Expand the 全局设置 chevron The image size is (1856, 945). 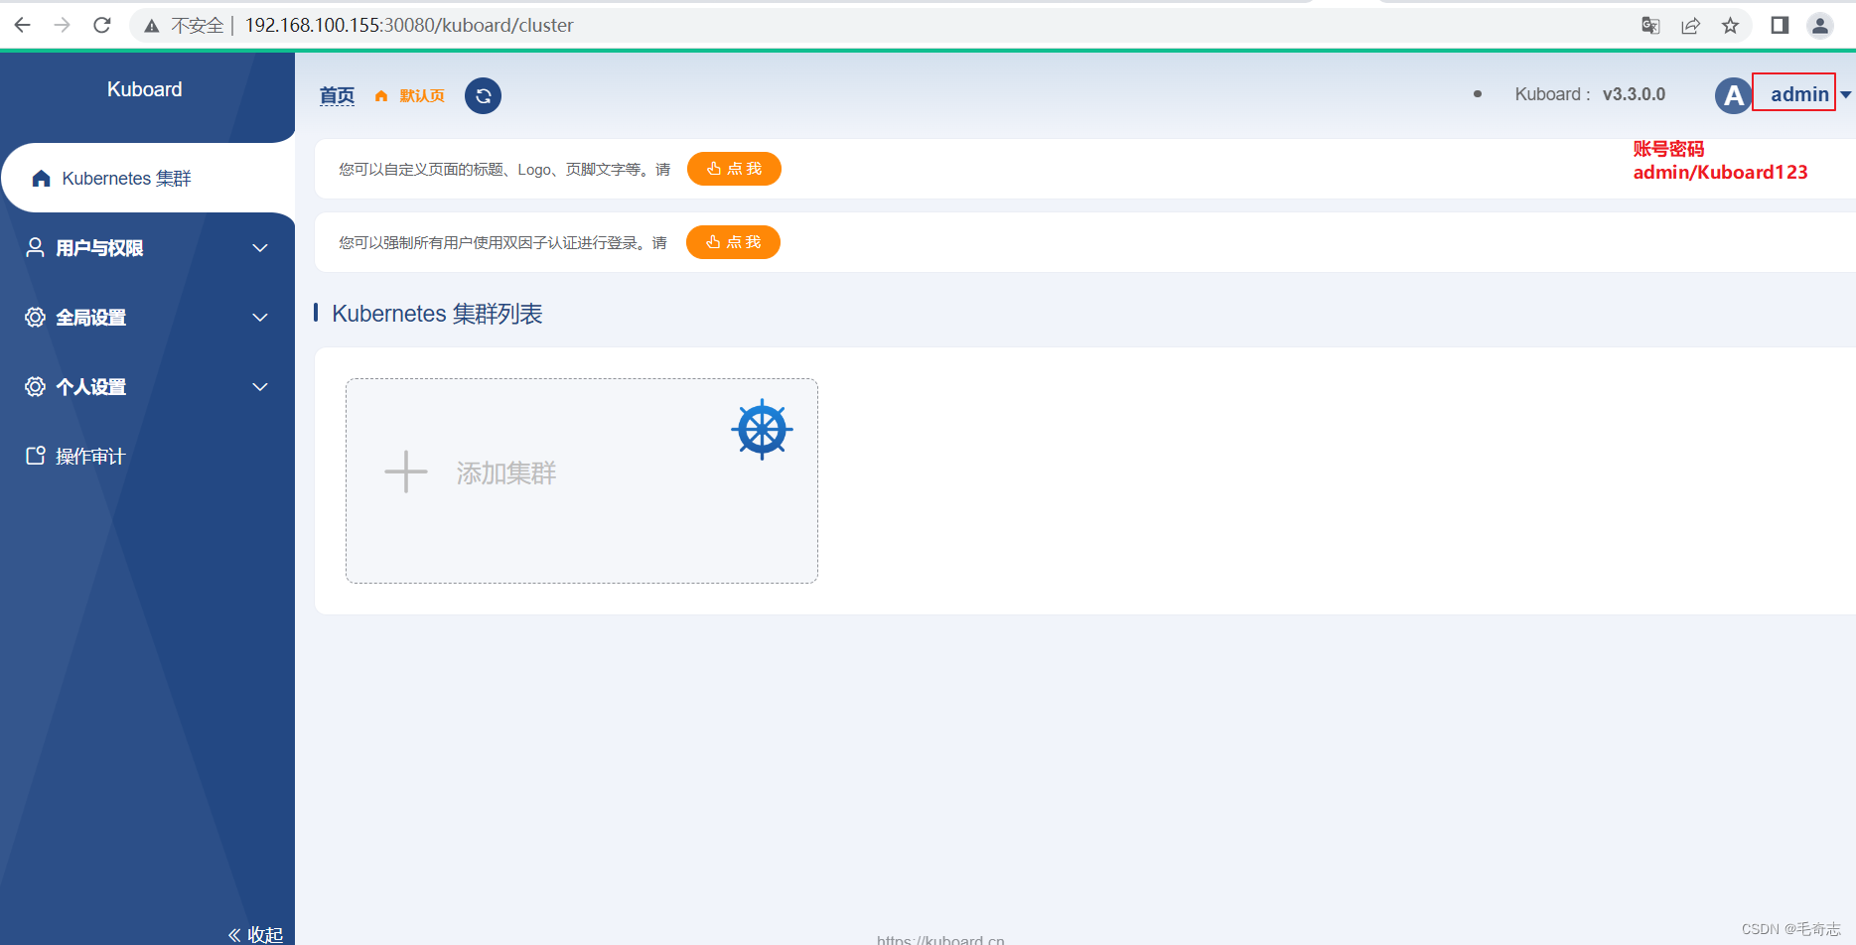(x=260, y=318)
